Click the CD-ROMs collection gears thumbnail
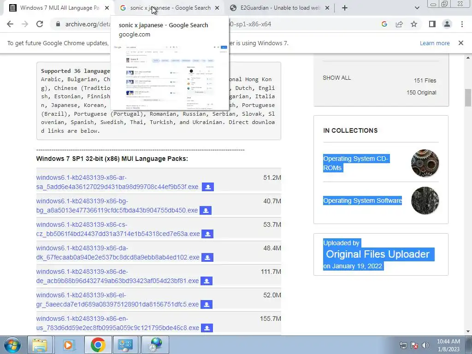 tap(425, 163)
